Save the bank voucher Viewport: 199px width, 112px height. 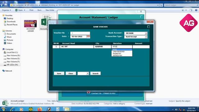pyautogui.click(x=59, y=73)
